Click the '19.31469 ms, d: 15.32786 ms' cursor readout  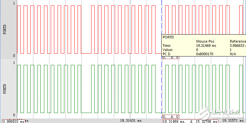pos(190,121)
